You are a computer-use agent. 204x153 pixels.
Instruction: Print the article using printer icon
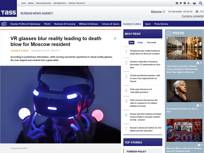[x=115, y=38]
